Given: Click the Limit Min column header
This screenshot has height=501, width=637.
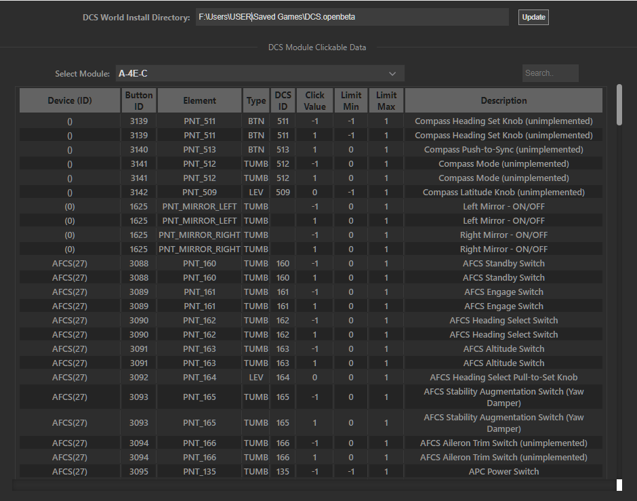Looking at the screenshot, I should coord(351,100).
